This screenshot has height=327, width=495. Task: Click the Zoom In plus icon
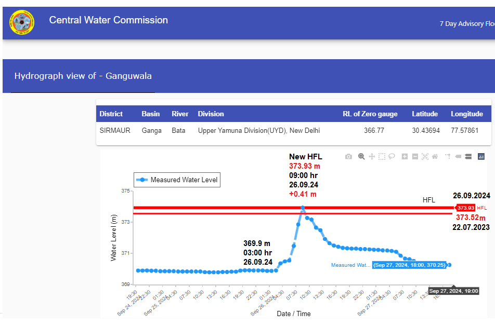pos(405,157)
